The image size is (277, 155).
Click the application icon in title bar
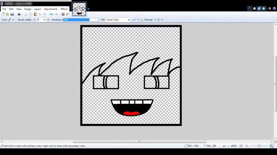pyautogui.click(x=2, y=3)
